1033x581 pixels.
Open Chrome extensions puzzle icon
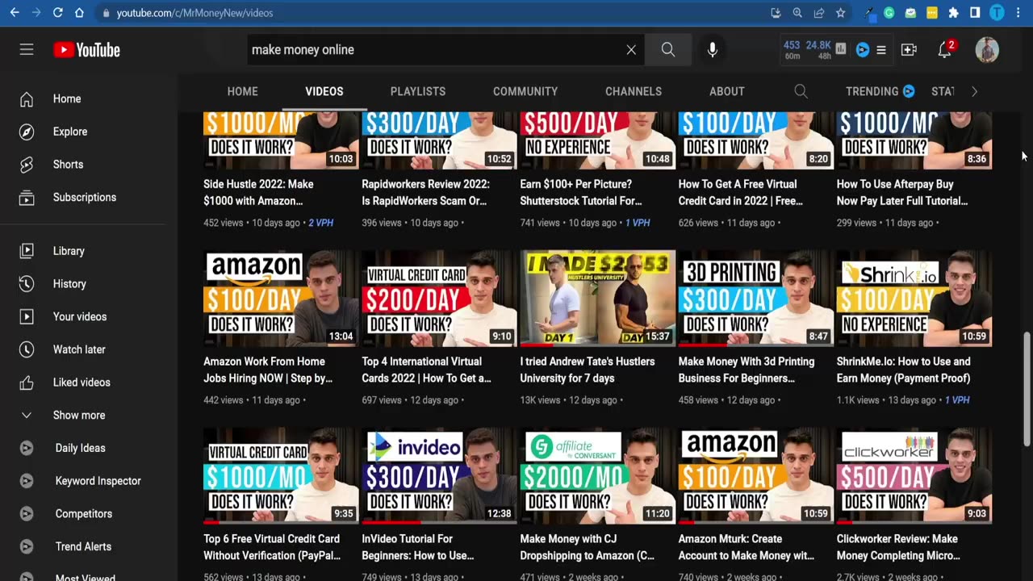point(953,13)
